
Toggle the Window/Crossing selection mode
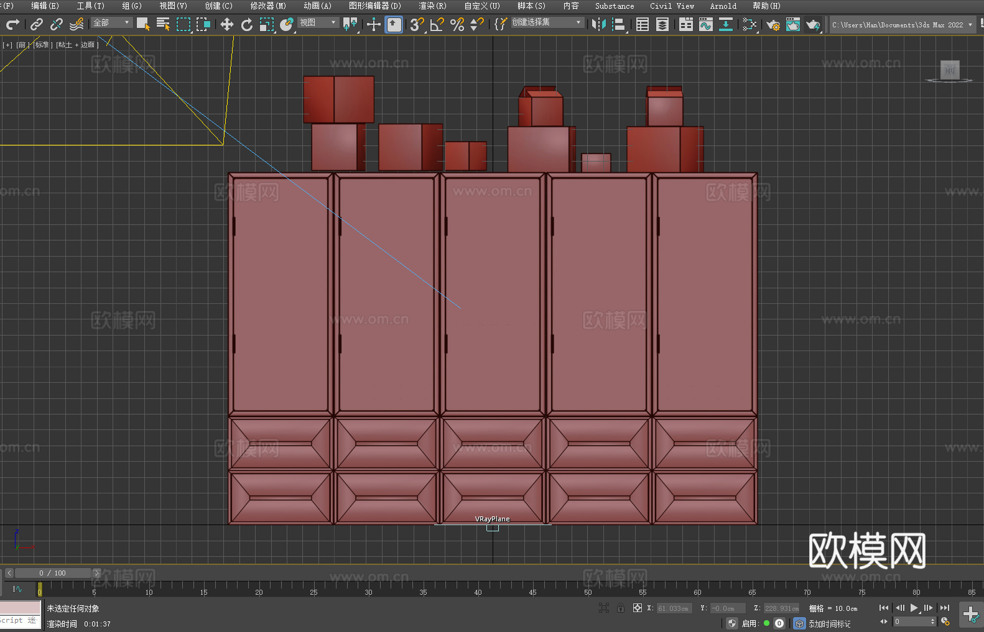tap(203, 24)
